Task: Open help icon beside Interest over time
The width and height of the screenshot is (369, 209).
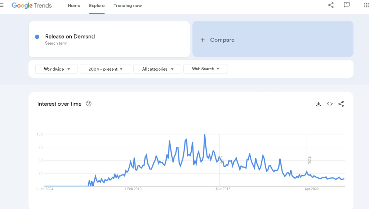Action: [89, 103]
